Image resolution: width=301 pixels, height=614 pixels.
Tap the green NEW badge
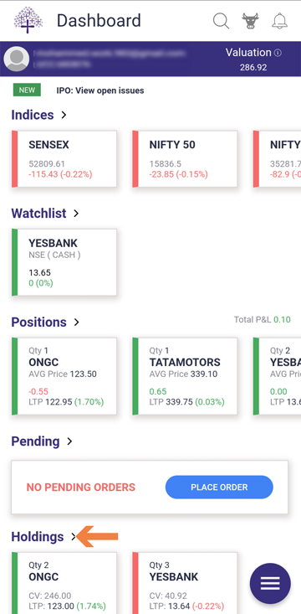(x=27, y=90)
